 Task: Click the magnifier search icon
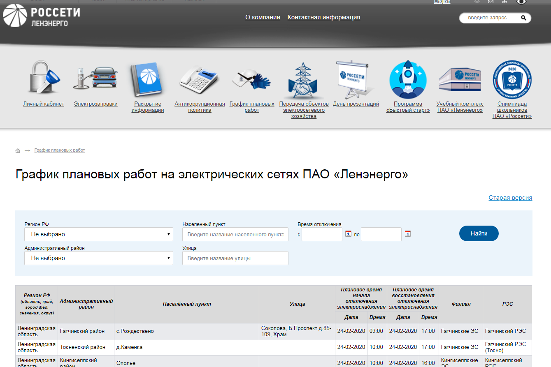pyautogui.click(x=523, y=18)
